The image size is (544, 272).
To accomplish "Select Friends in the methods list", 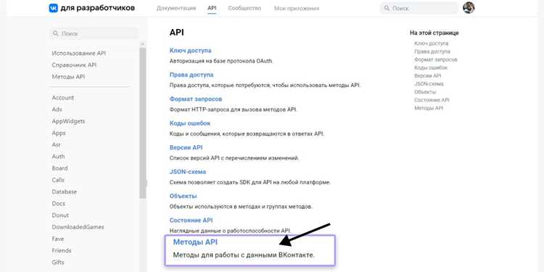I will pyautogui.click(x=62, y=251).
